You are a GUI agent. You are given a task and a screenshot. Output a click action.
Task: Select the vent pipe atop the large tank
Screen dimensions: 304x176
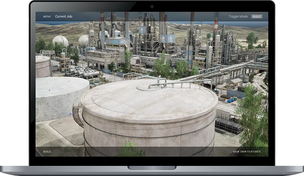tap(167, 82)
